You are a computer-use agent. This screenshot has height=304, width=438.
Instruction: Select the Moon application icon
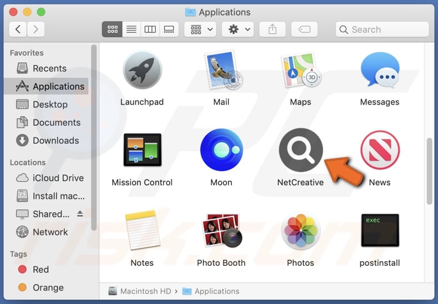[222, 150]
